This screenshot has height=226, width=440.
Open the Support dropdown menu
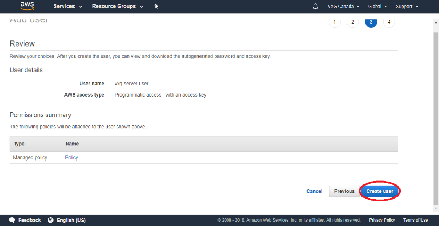click(407, 7)
